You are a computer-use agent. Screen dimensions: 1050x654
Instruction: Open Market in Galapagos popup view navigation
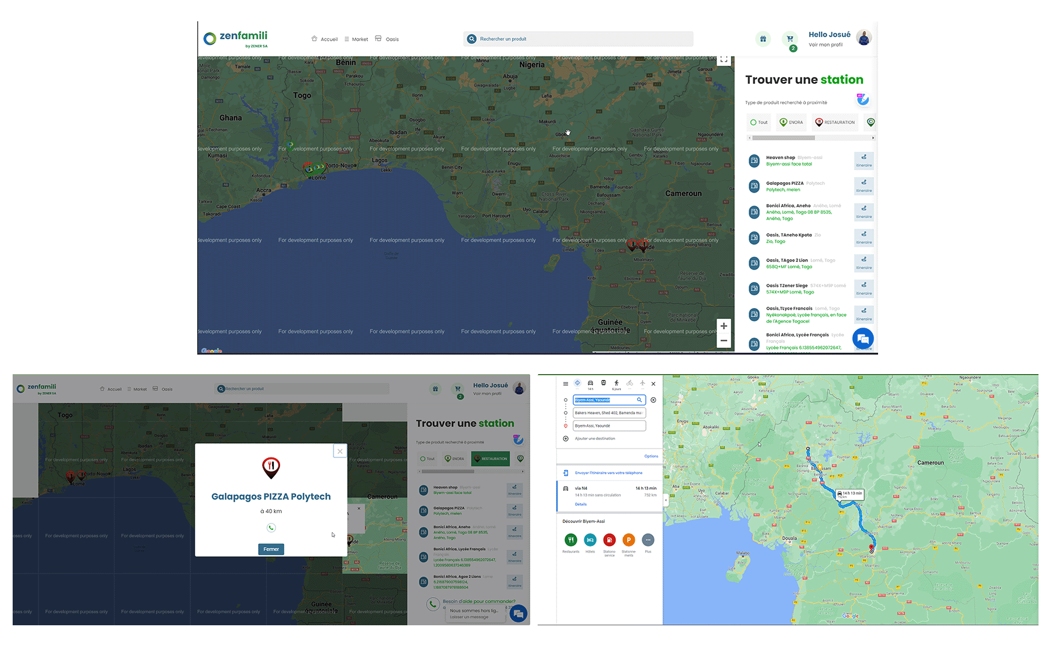click(137, 389)
